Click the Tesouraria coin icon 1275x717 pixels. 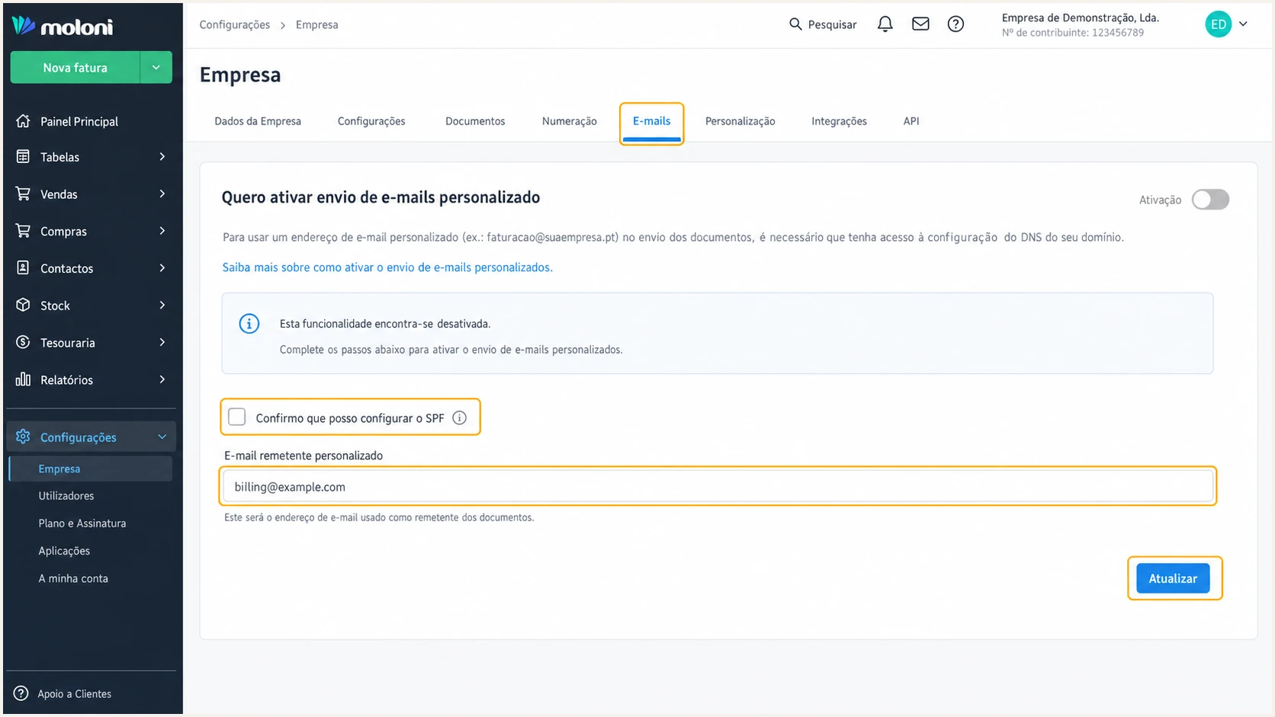pyautogui.click(x=23, y=342)
